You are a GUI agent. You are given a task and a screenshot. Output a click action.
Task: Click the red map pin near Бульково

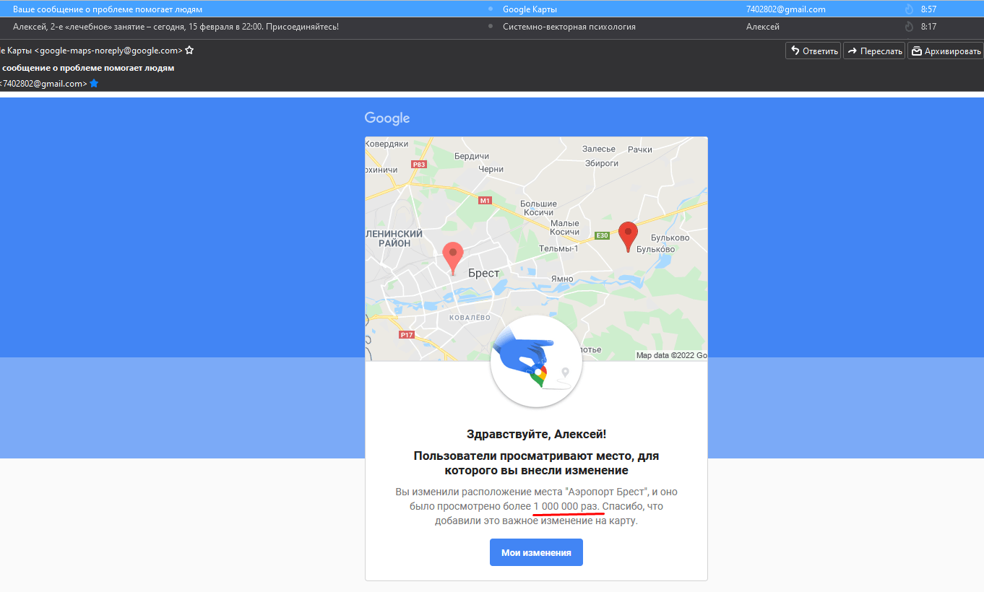pyautogui.click(x=628, y=237)
